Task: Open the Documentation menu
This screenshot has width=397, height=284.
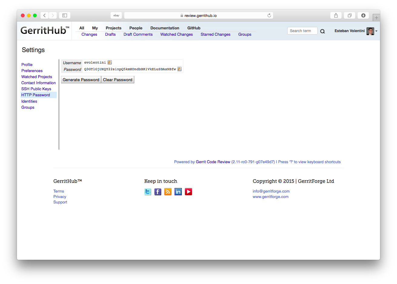Action: [165, 28]
